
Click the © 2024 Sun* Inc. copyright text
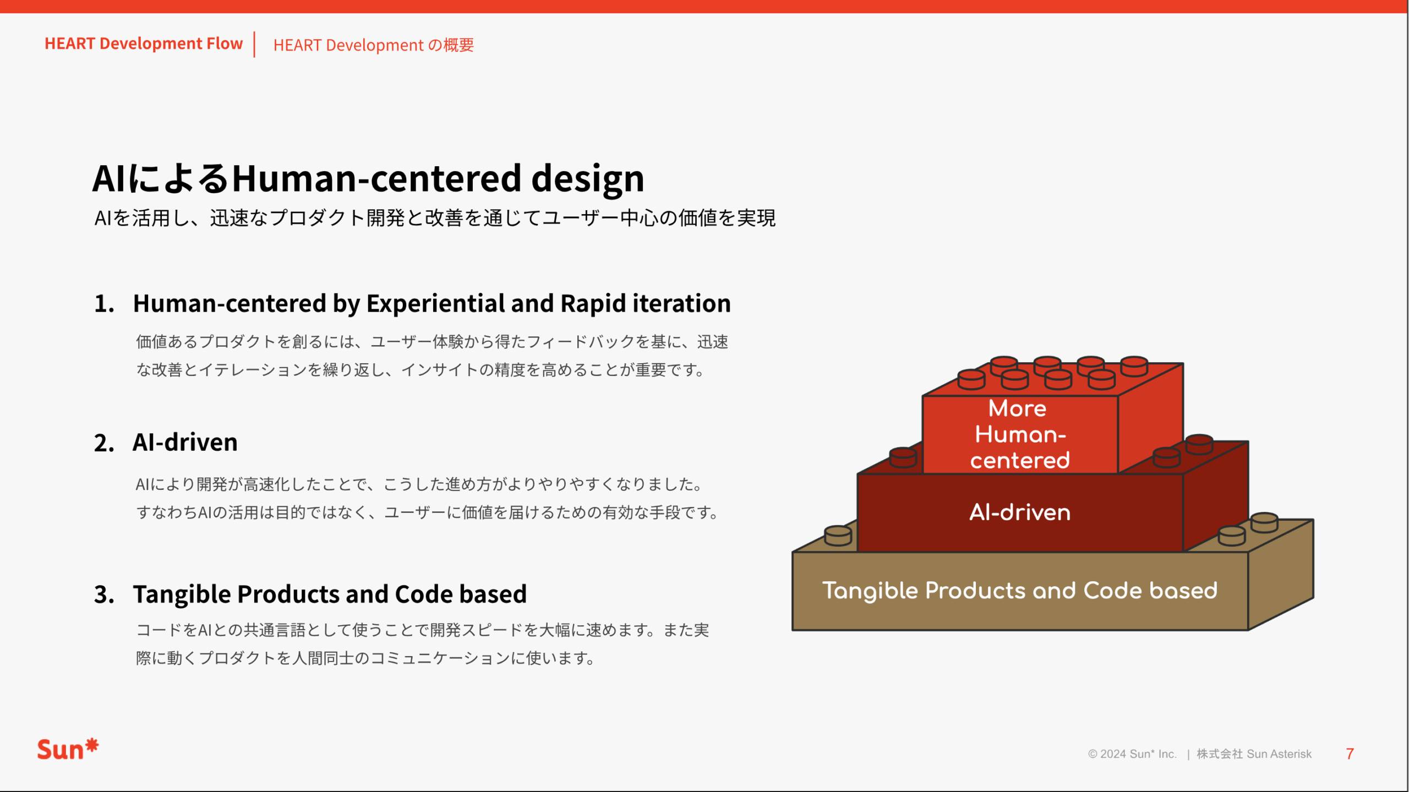point(1132,754)
